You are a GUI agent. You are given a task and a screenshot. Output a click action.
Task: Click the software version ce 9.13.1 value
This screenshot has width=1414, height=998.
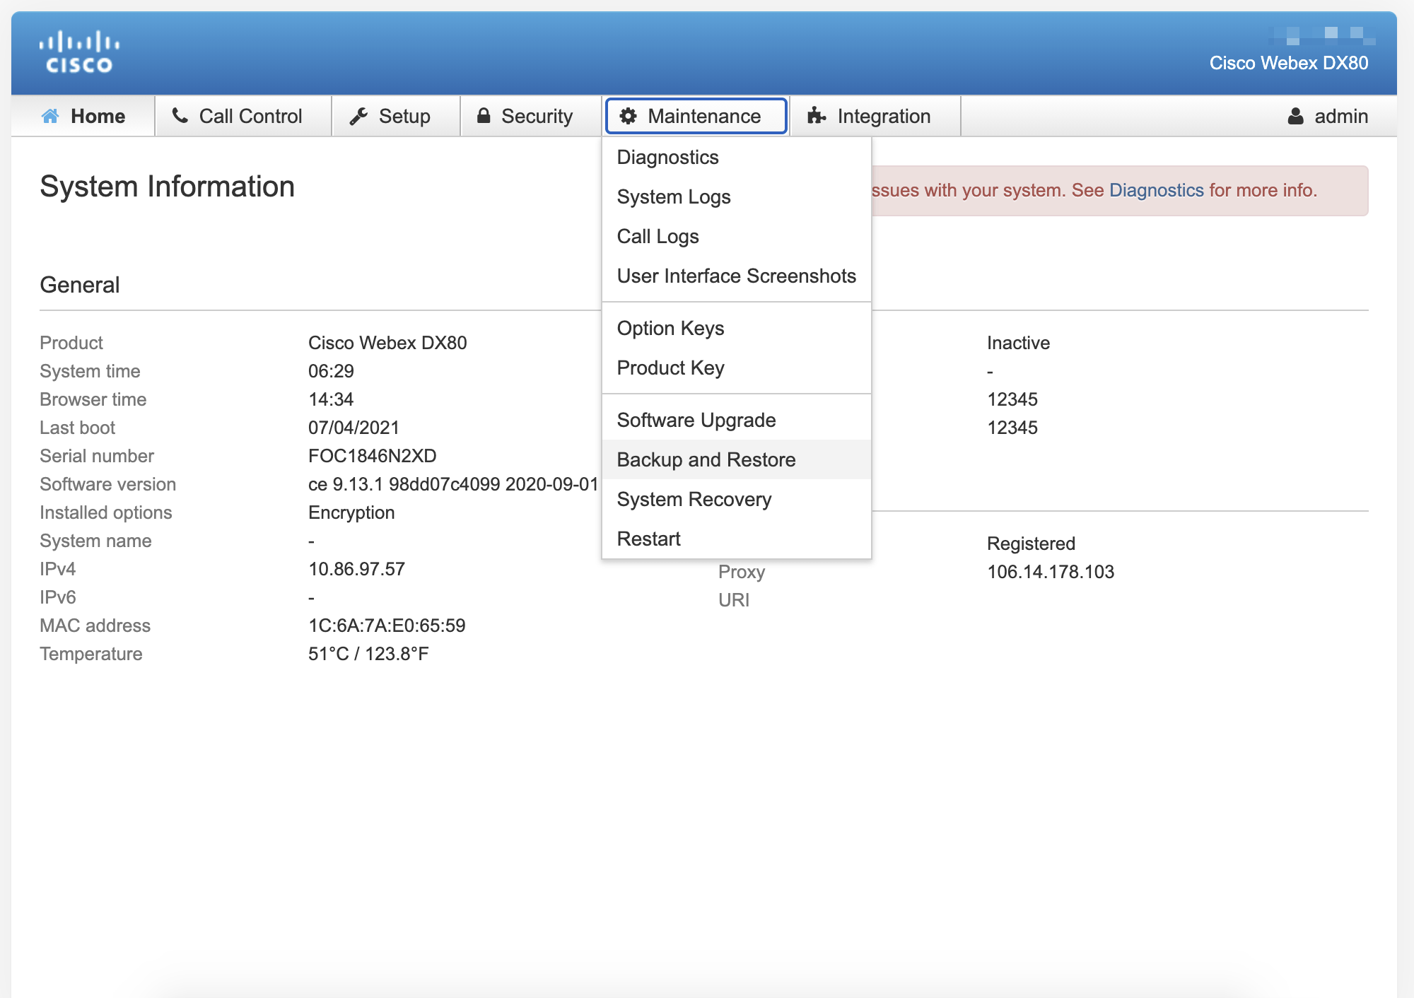pyautogui.click(x=453, y=484)
